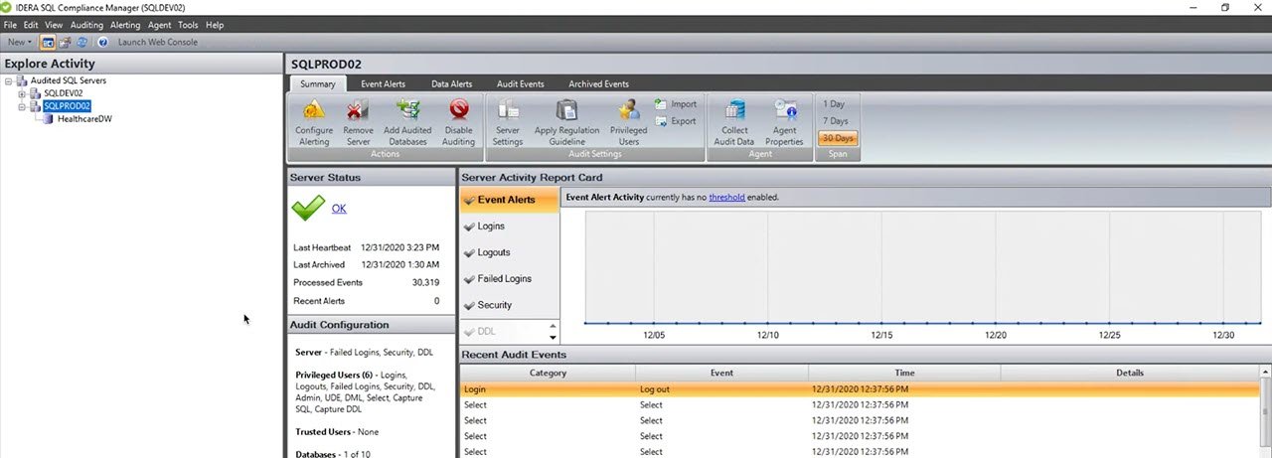Open the Auditing menu
Viewport: 1272px width, 458px height.
pos(86,25)
